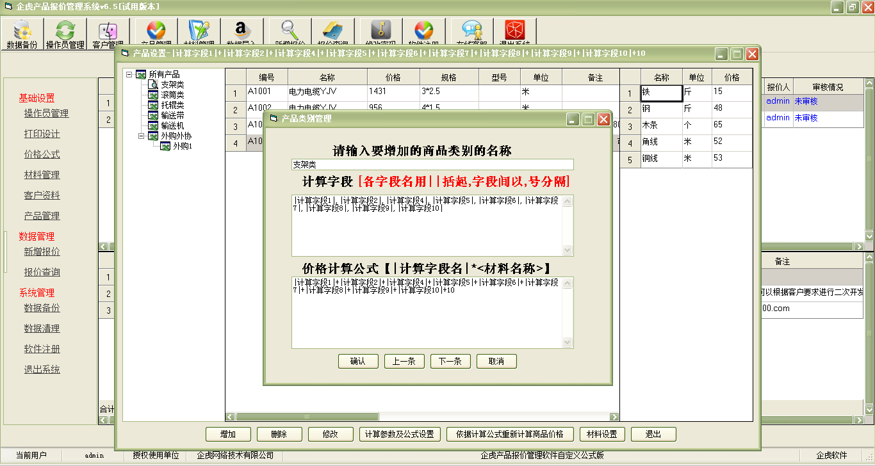
Task: Open 材料管理 material management tool
Action: 199,32
